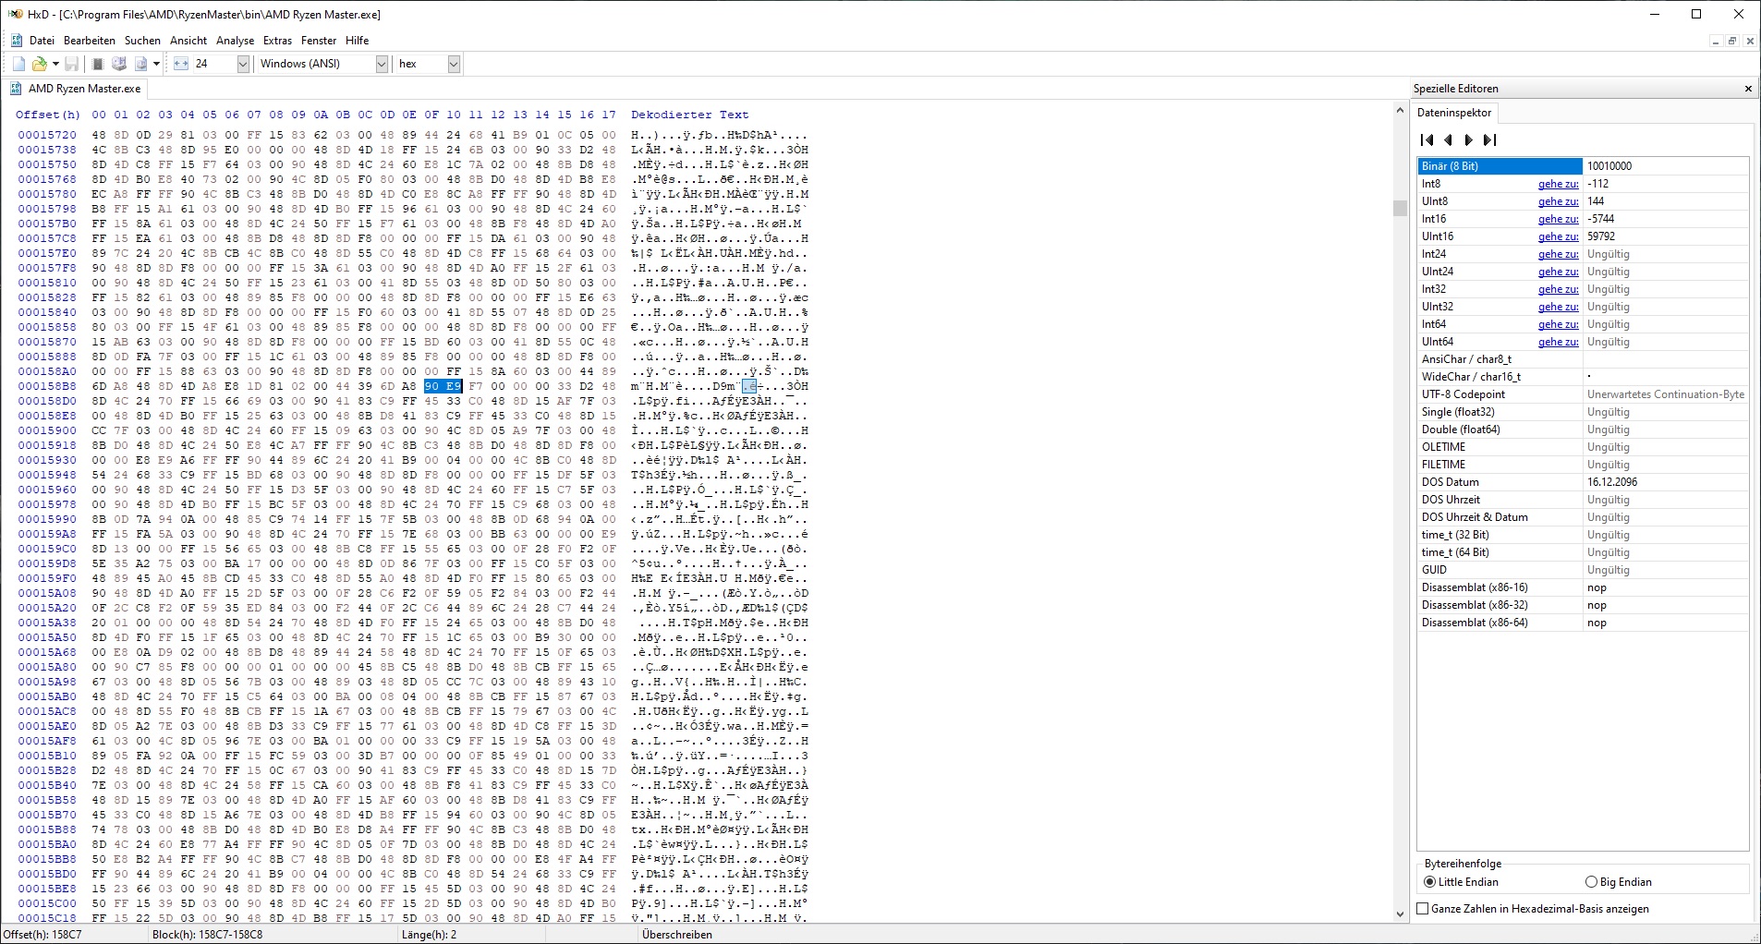Open the Analyse menu
Viewport: 1761px width, 944px height.
235,41
